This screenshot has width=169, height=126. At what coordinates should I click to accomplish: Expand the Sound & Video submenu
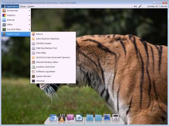(16, 29)
